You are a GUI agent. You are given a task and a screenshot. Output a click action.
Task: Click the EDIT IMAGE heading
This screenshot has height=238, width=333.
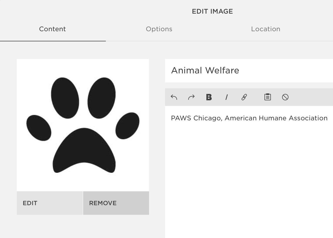[212, 11]
